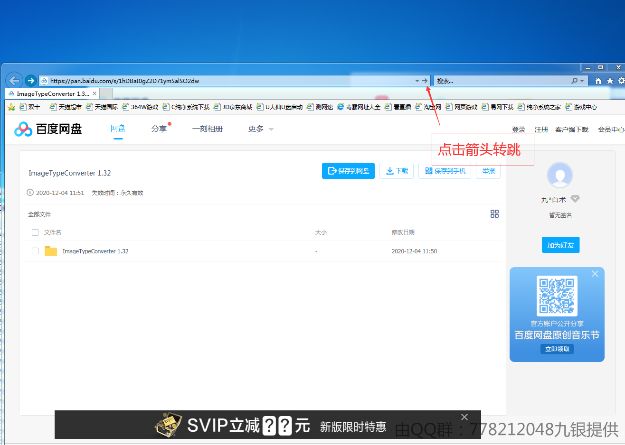Check the ImageTypeConverter 1.32 folder checkbox
This screenshot has width=625, height=445.
(35, 251)
